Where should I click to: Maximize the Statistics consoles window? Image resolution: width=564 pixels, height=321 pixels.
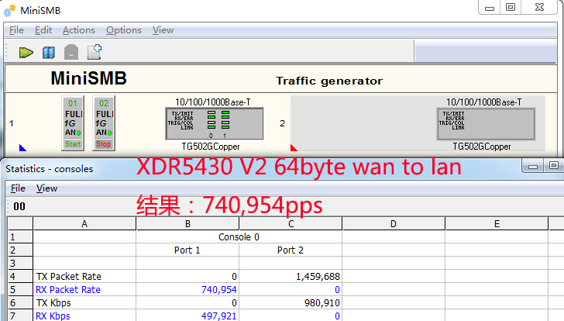[x=554, y=165]
